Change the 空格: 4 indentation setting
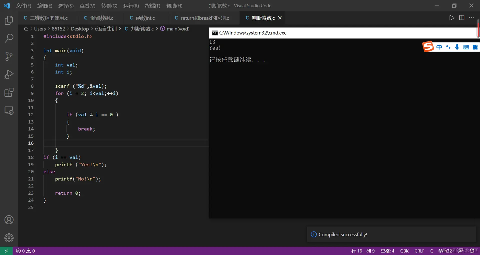This screenshot has height=255, width=480. tap(387, 251)
